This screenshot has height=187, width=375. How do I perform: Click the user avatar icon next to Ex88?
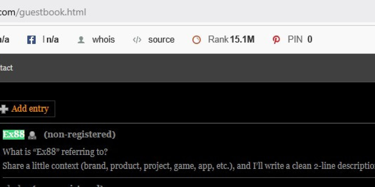click(x=32, y=135)
